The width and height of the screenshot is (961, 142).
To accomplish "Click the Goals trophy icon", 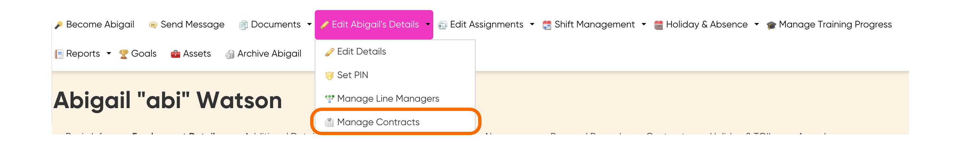I will 124,54.
